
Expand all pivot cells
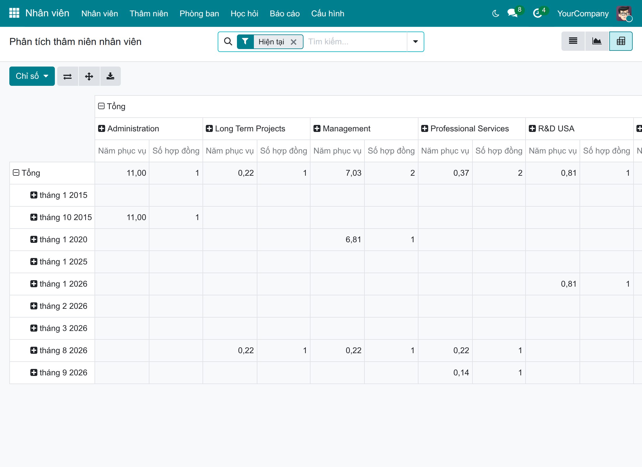pos(89,76)
